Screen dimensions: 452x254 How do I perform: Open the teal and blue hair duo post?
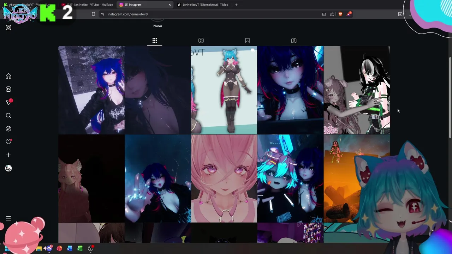[290, 179]
